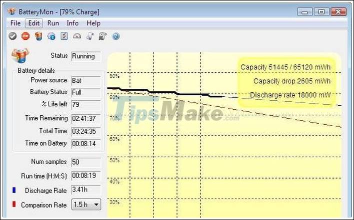Click the 'Discharge rate 18000 mW' text
The image size is (354, 220).
tap(290, 95)
